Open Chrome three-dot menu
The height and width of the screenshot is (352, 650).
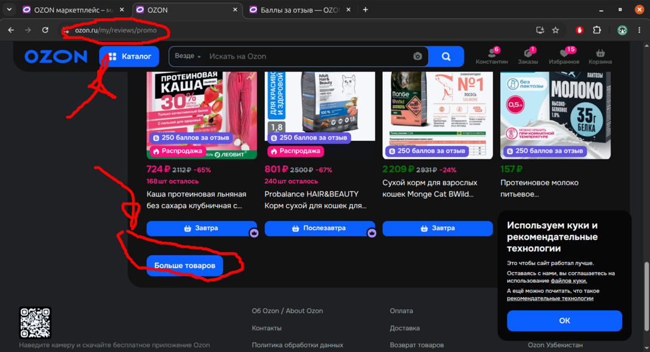[x=639, y=30]
